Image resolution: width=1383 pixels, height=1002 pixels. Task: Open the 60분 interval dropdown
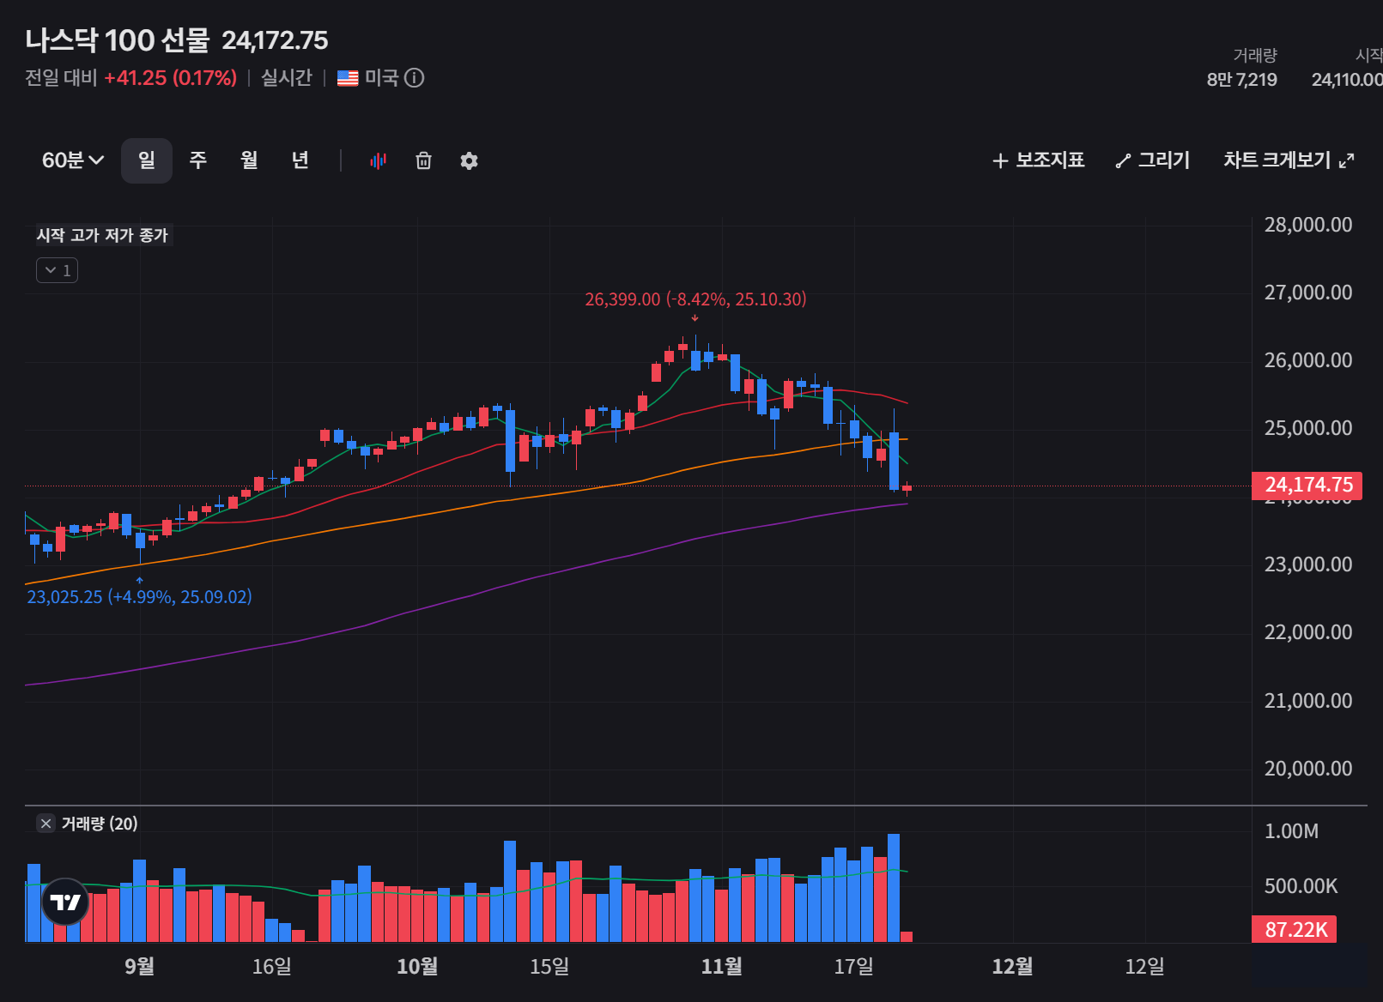[x=73, y=160]
